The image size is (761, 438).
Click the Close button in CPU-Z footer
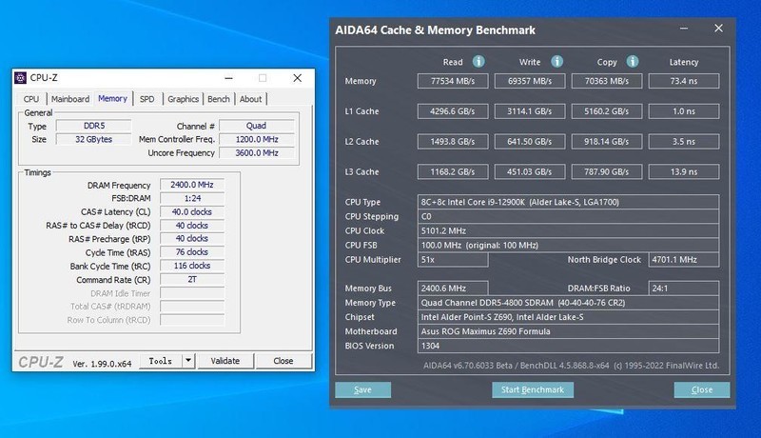pyautogui.click(x=283, y=361)
